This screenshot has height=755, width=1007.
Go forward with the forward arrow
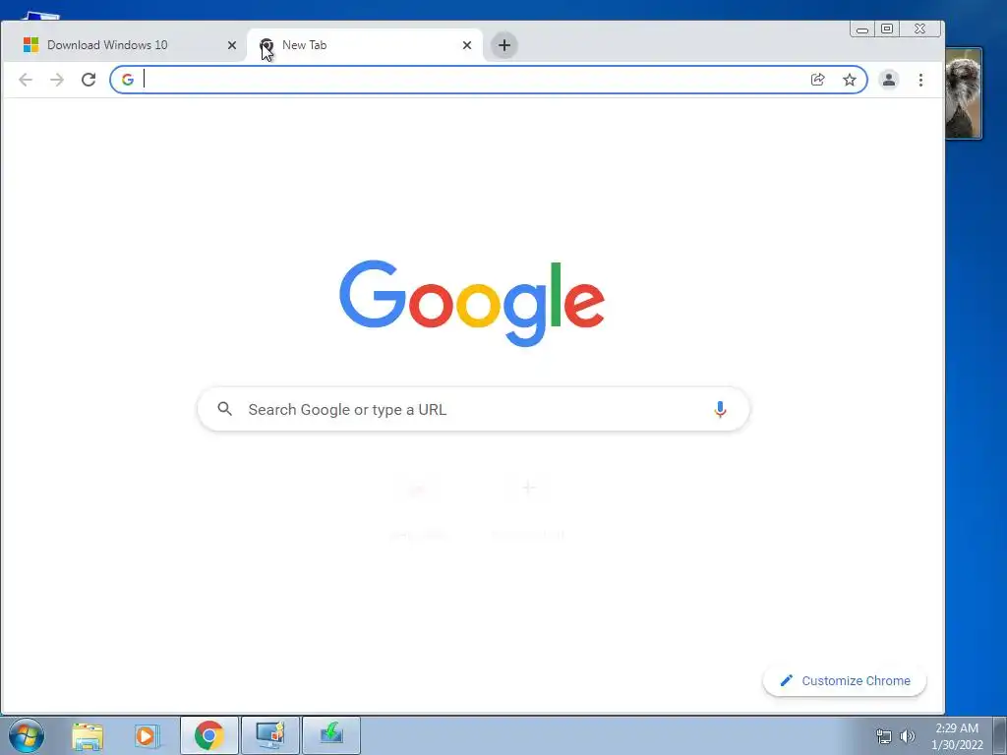(57, 80)
